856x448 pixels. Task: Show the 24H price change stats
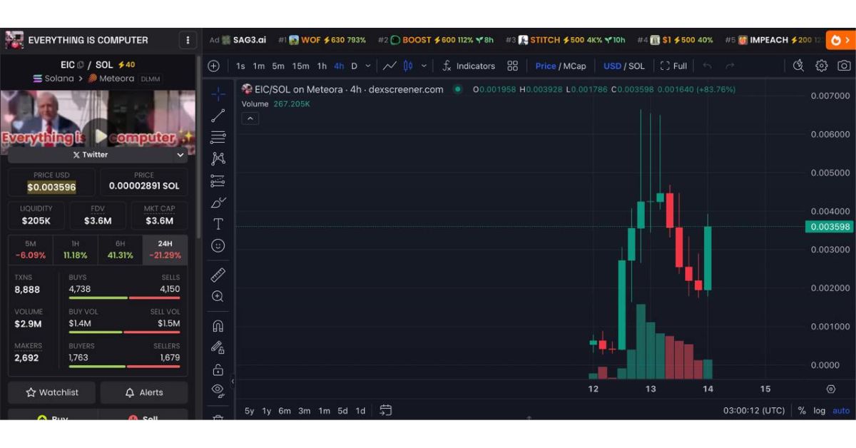point(165,249)
